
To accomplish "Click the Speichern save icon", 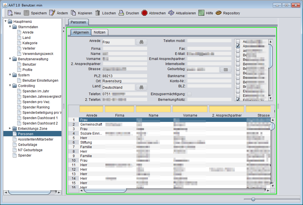I will pyautogui.click(x=26, y=13).
